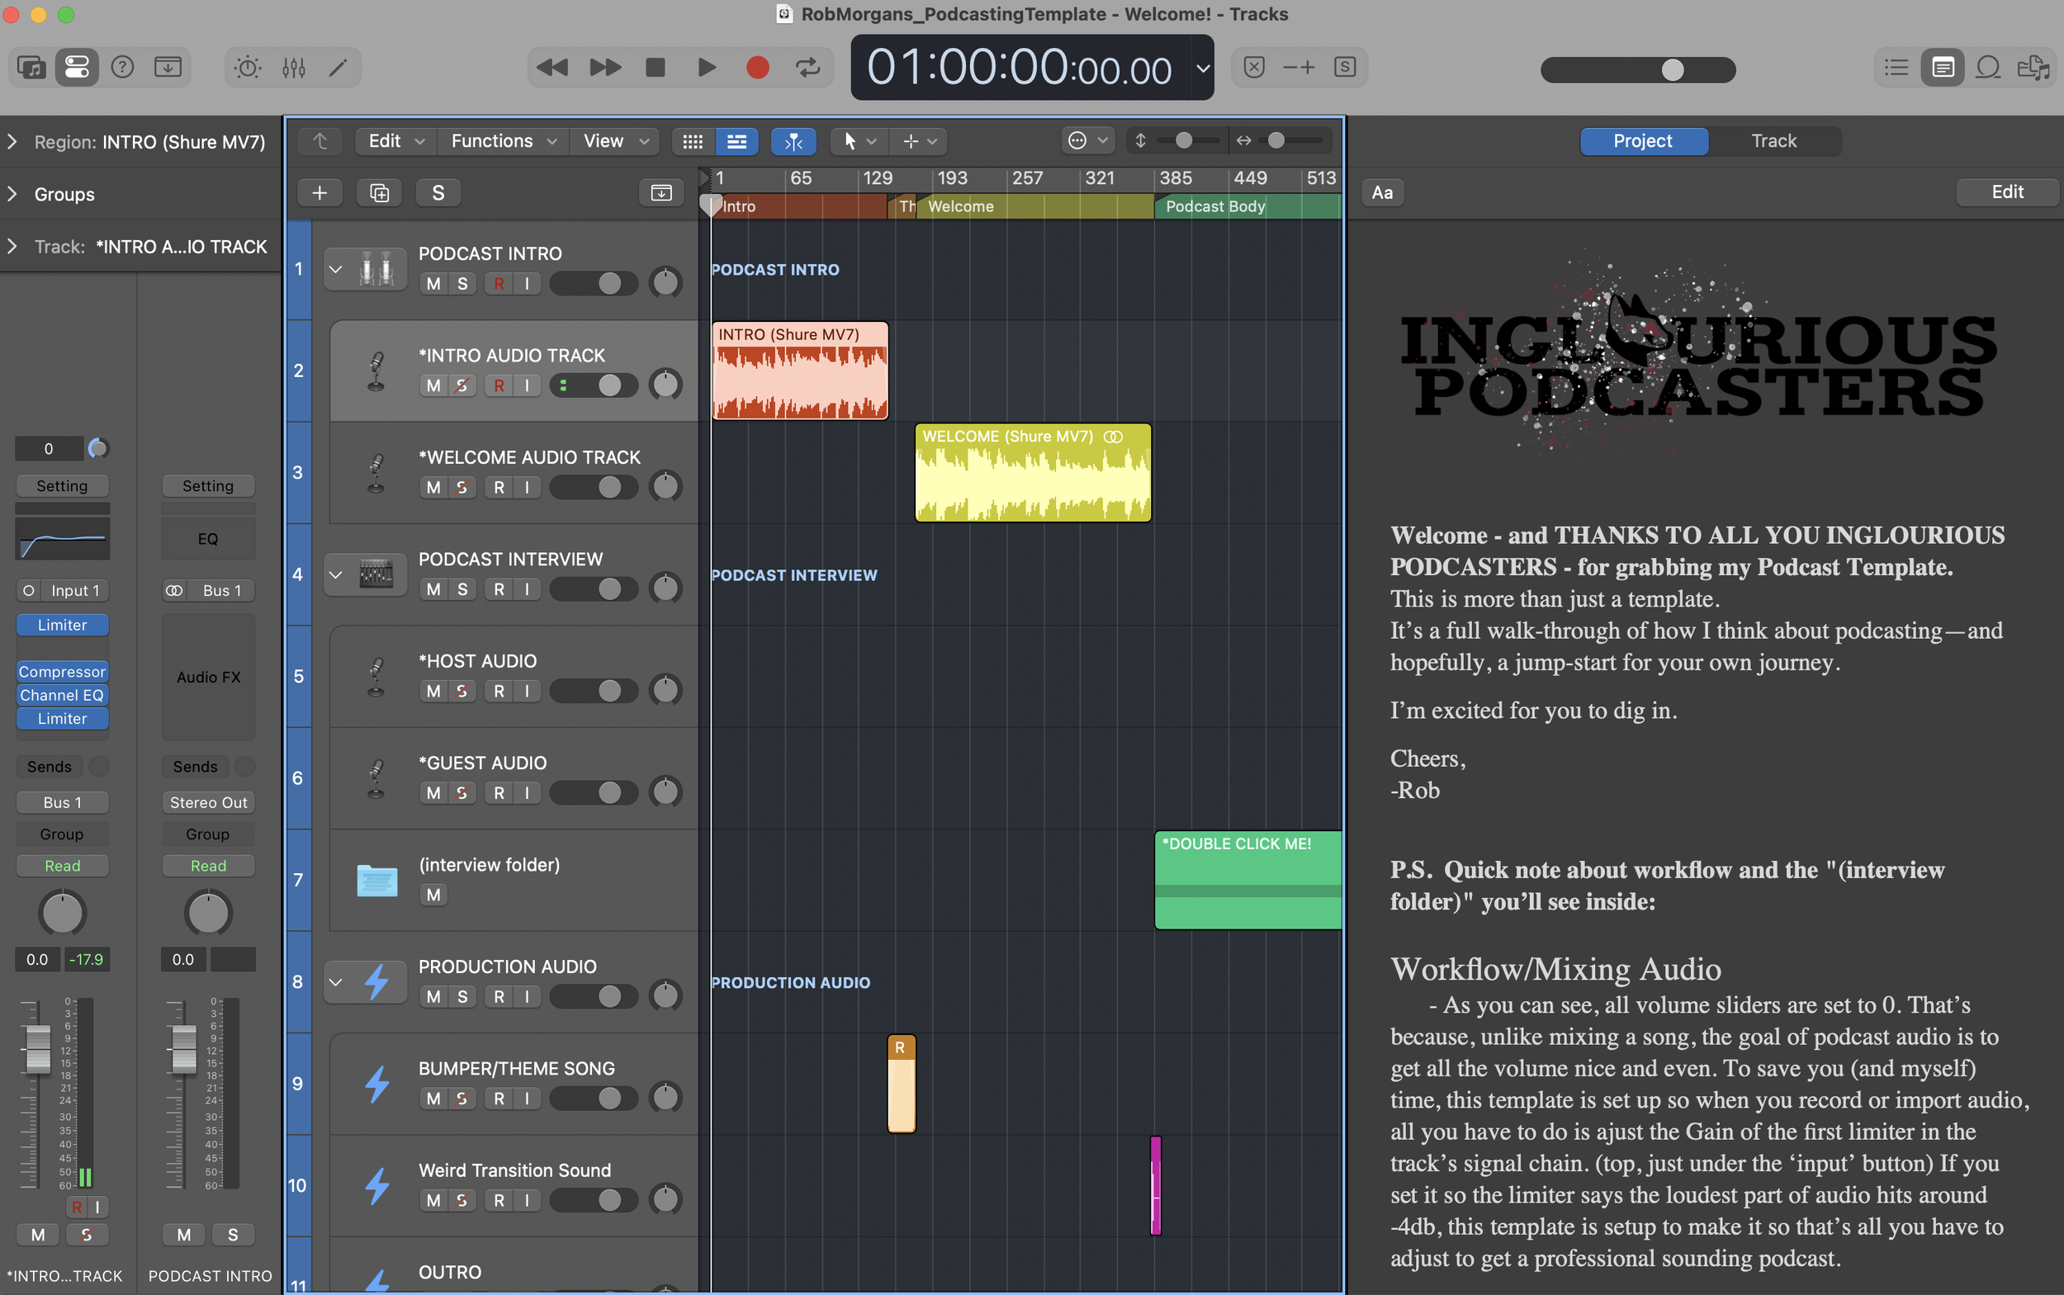Toggle the Solo S transport button

(1344, 67)
